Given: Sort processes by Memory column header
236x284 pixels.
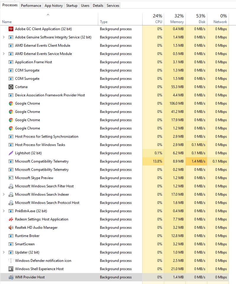Looking at the screenshot, I should pos(174,19).
